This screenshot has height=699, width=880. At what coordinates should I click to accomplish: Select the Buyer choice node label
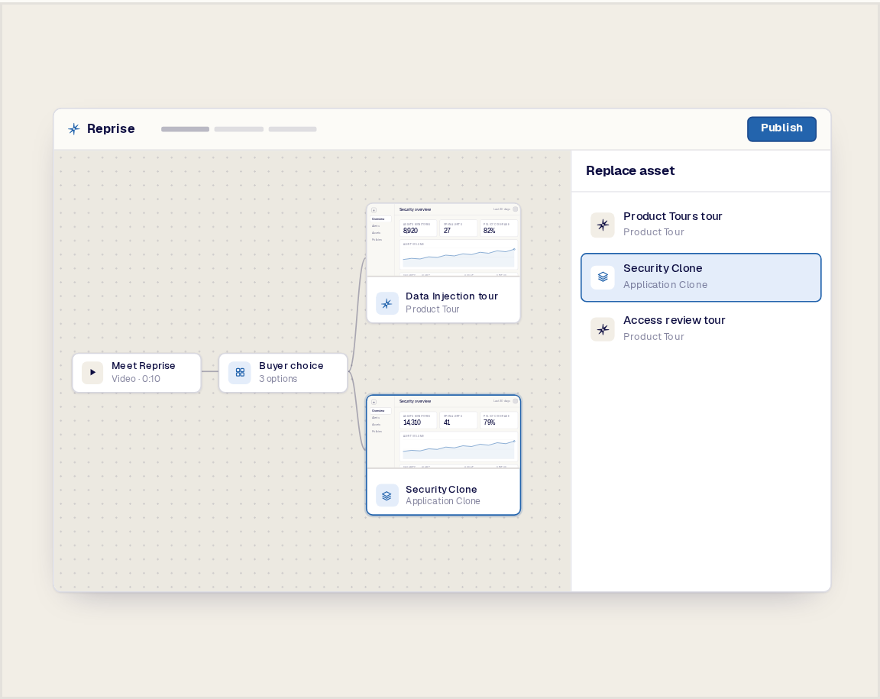pos(291,365)
